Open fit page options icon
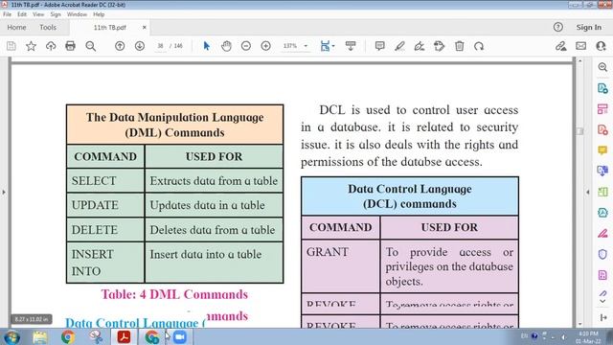The height and width of the screenshot is (345, 613). coord(327,46)
